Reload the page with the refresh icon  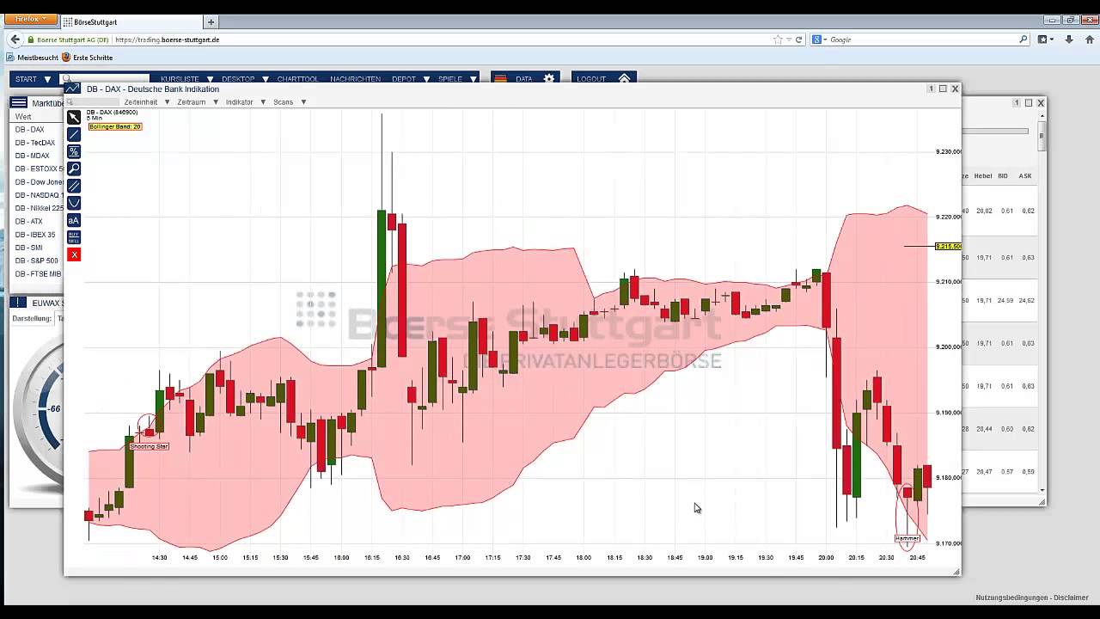click(798, 40)
